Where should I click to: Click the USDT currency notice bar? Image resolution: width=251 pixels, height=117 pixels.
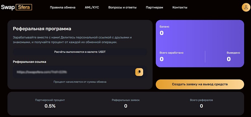coord(80,52)
